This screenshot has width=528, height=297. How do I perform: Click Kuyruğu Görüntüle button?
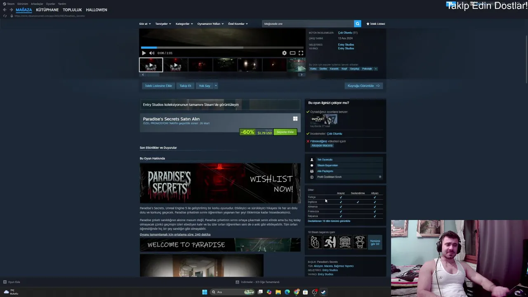pyautogui.click(x=363, y=86)
